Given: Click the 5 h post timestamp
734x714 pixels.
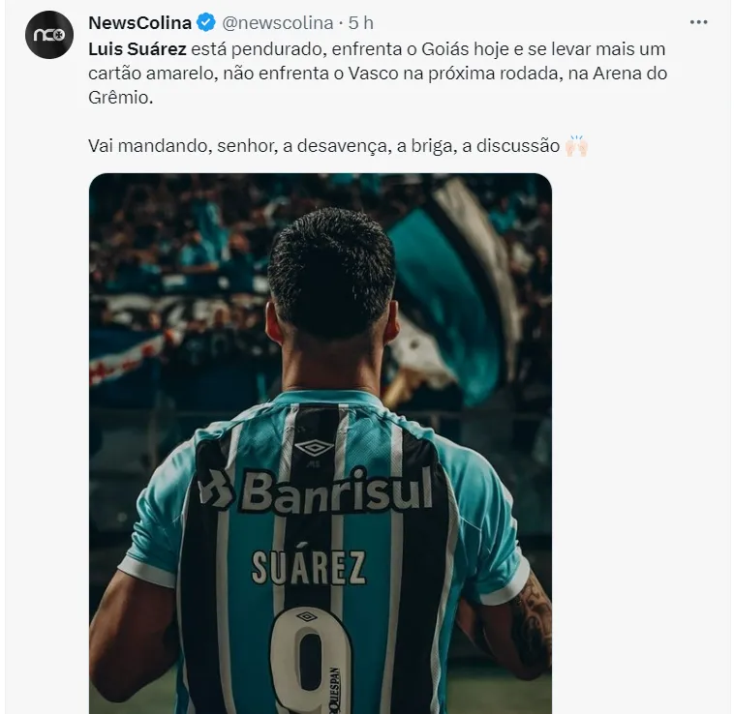Looking at the screenshot, I should 360,22.
